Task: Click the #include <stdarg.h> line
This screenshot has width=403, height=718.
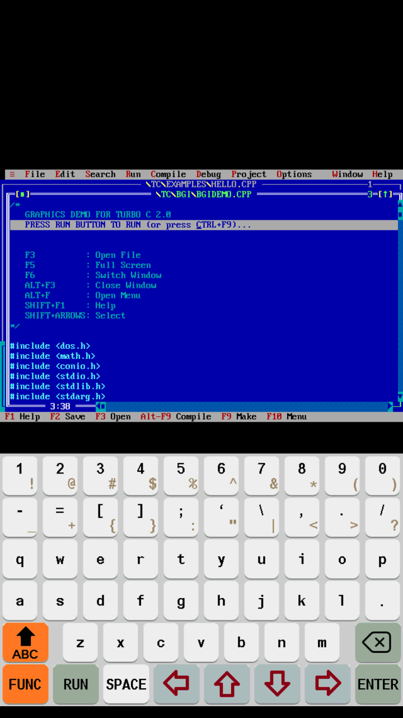Action: point(58,397)
